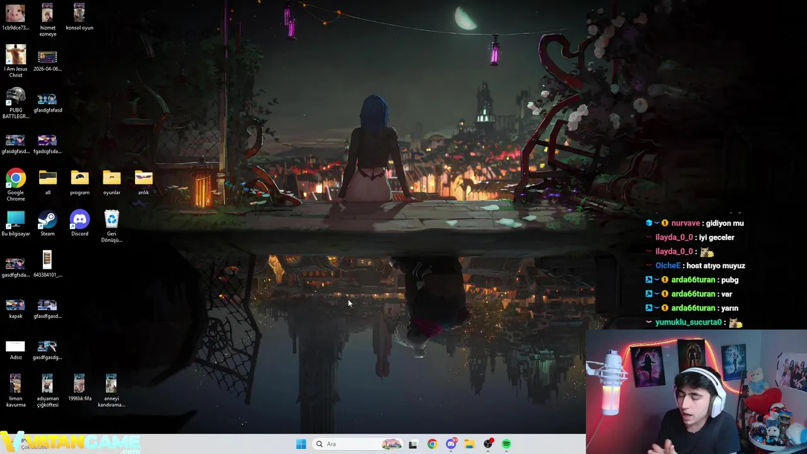Viewport: 807px width, 454px height.
Task: Open OBS Studio from the taskbar
Action: point(488,444)
